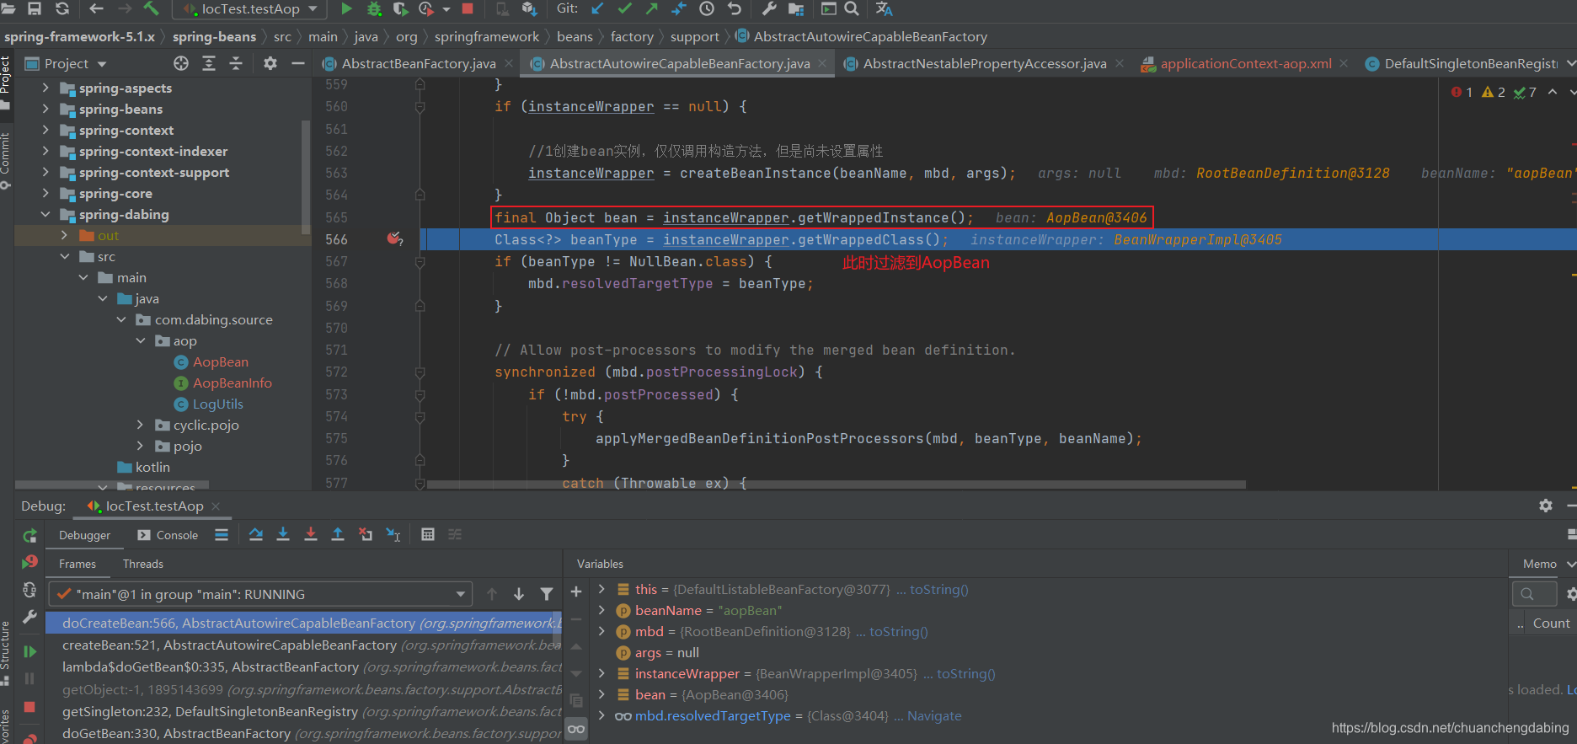Toggle the glasses watches-view icon in the Variables panel
Image resolution: width=1577 pixels, height=744 pixels.
click(x=576, y=729)
